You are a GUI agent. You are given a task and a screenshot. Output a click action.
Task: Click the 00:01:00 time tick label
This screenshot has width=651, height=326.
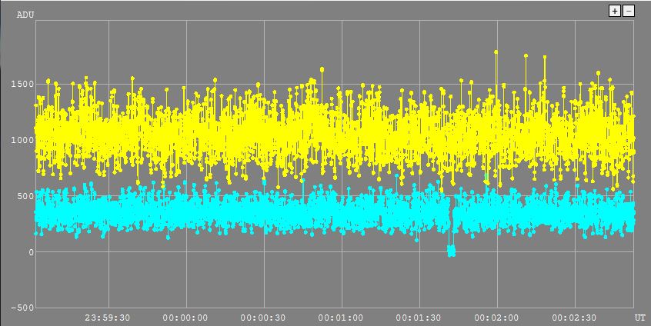[x=341, y=317]
